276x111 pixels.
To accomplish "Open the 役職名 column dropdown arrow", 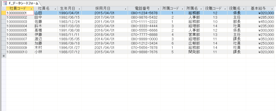I will (x=244, y=9).
